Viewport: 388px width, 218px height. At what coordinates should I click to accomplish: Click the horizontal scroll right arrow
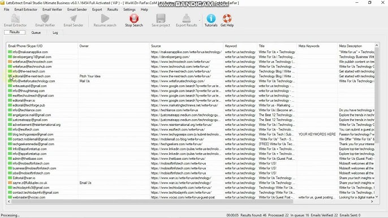(x=372, y=202)
